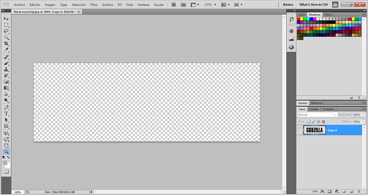The image size is (368, 195).
Task: Toggle lock transparent pixels
Action: pos(309,122)
